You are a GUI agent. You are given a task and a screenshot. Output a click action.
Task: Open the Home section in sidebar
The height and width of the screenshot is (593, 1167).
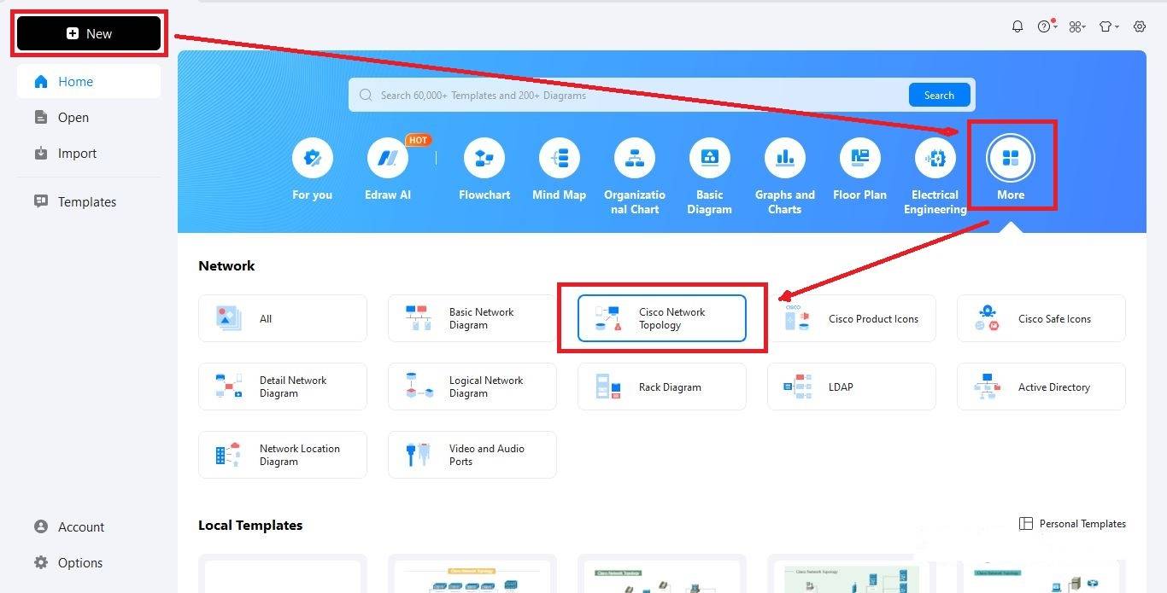tap(89, 82)
